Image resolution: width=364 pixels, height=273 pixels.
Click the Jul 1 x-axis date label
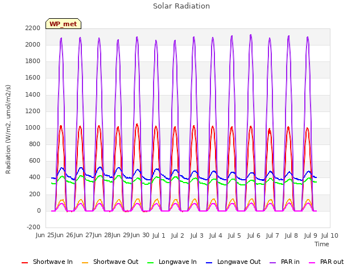tap(159, 236)
